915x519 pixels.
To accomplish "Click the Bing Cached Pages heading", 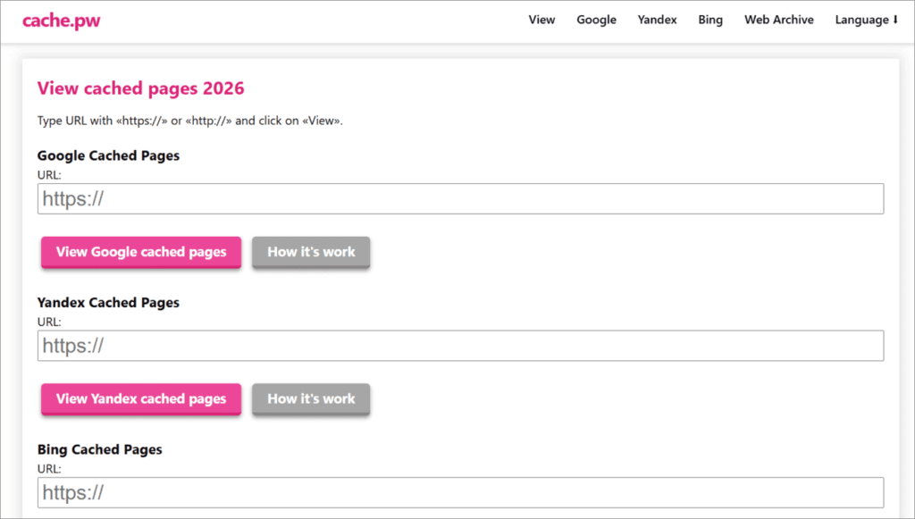I will click(x=100, y=449).
